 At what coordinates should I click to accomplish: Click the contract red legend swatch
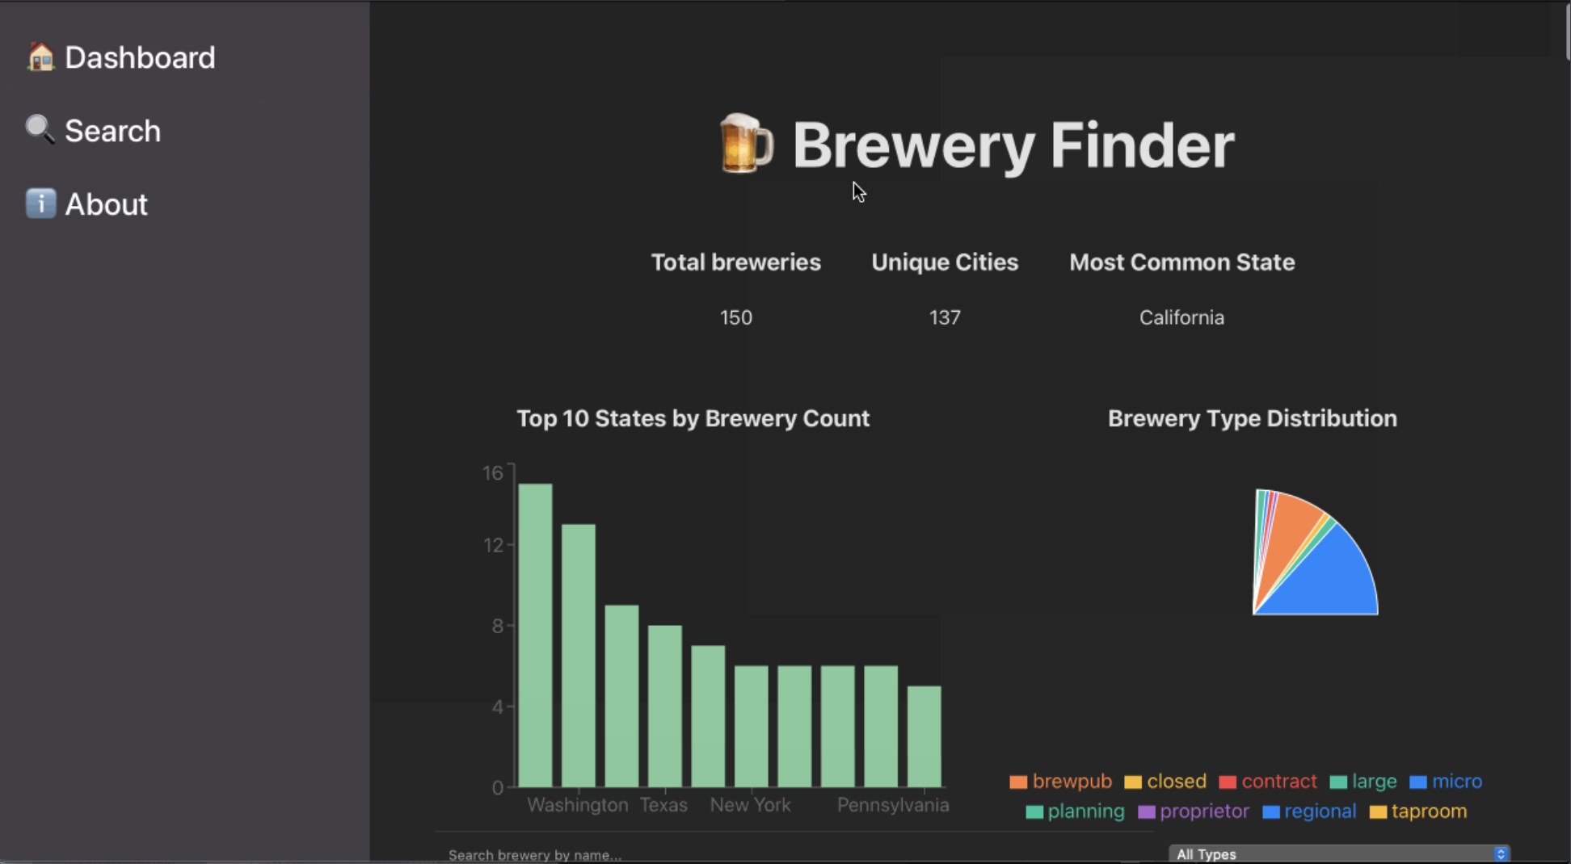[1228, 782]
